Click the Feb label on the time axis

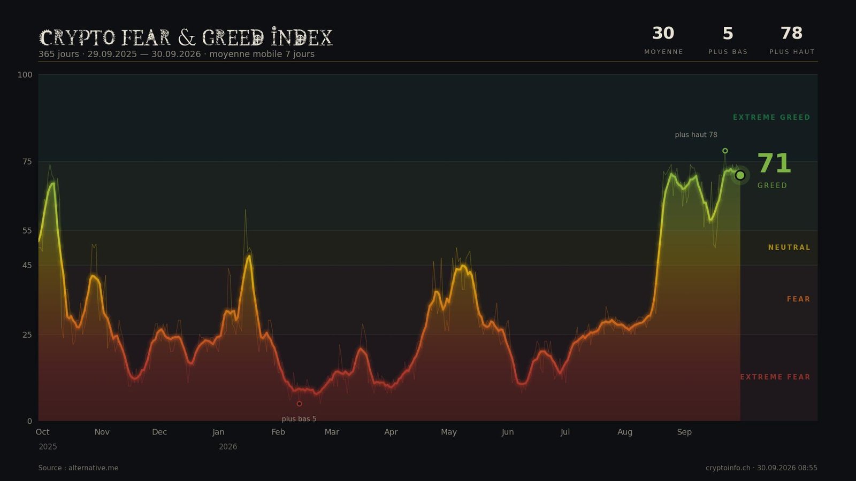coord(278,432)
